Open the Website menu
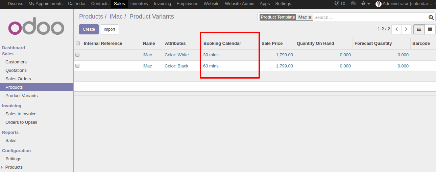Image resolution: width=436 pixels, height=172 pixels. [x=212, y=4]
